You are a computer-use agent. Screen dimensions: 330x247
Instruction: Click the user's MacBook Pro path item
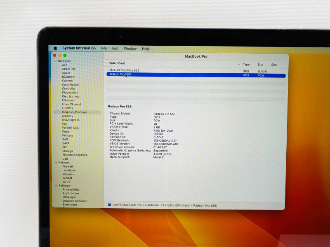(x=127, y=205)
